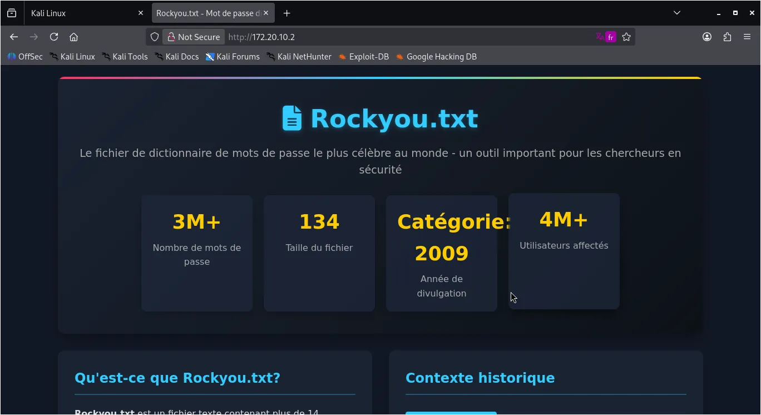Click the 'Année de divulgation' label

coord(442,286)
